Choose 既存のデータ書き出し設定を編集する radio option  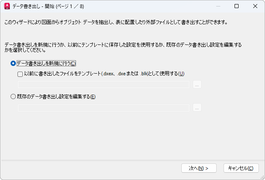click(x=13, y=97)
